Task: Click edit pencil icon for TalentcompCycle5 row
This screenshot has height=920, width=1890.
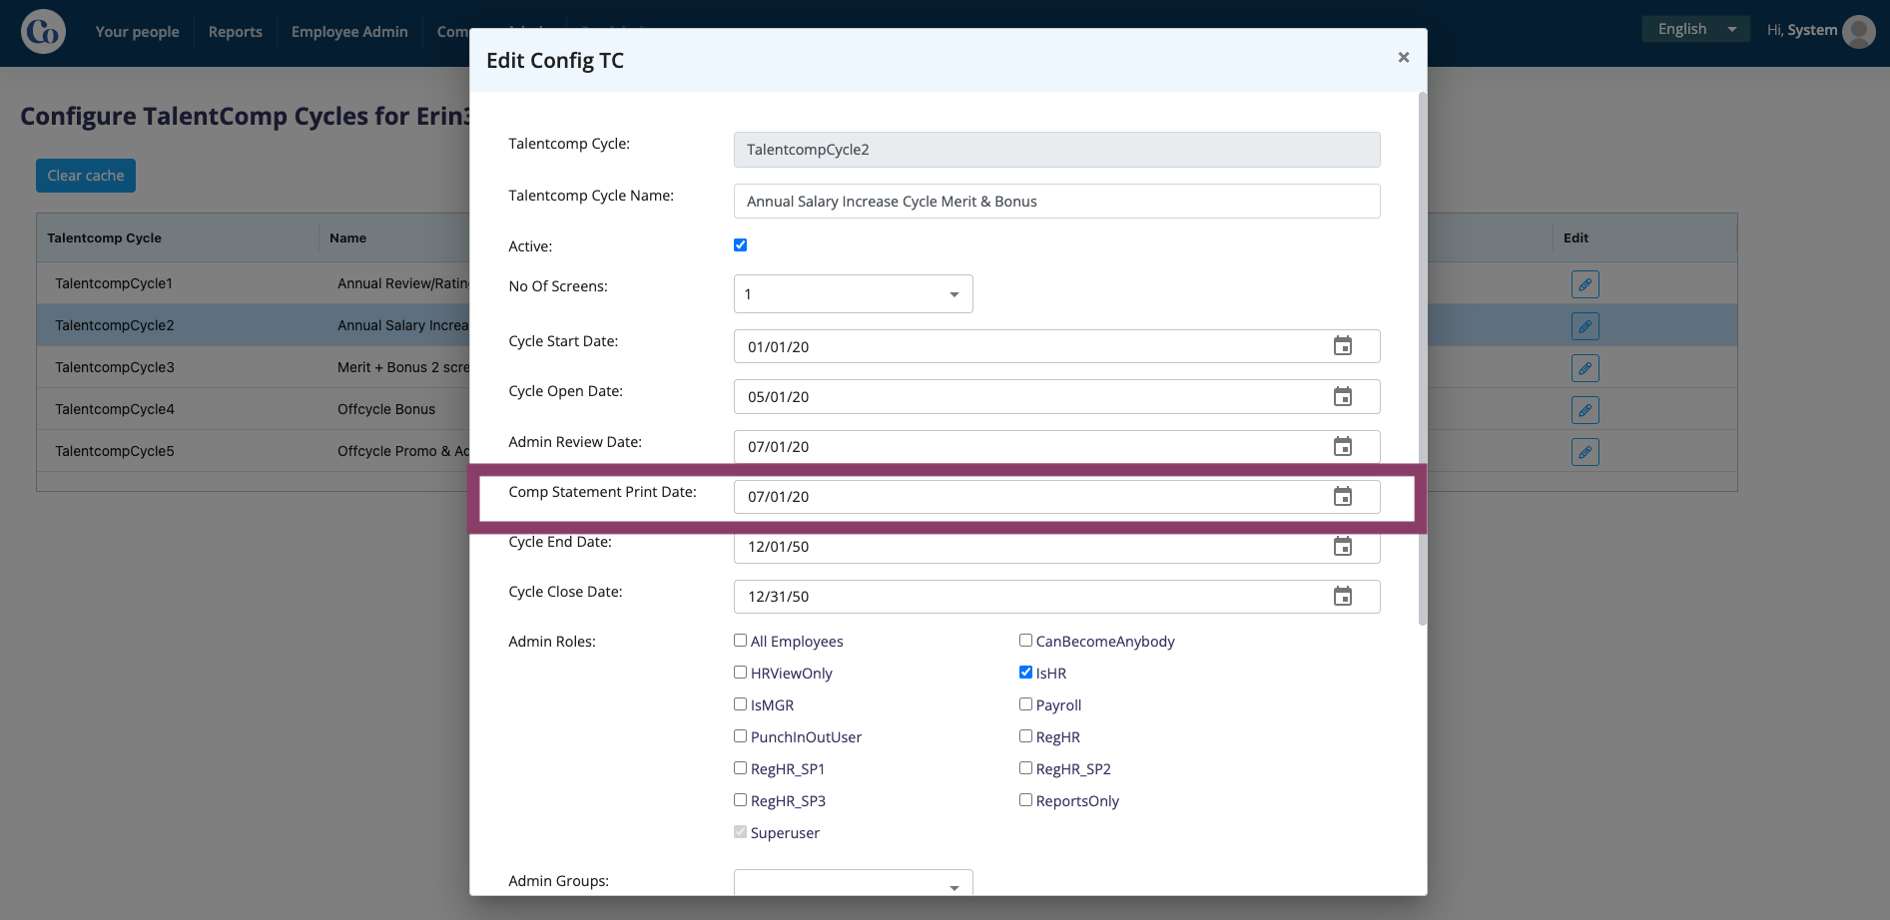Action: 1584,452
